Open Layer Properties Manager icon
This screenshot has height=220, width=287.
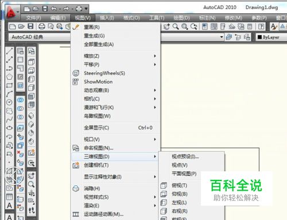(x=229, y=37)
